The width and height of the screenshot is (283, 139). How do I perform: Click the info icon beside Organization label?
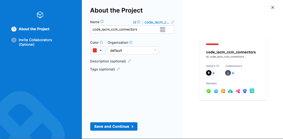pos(131,42)
